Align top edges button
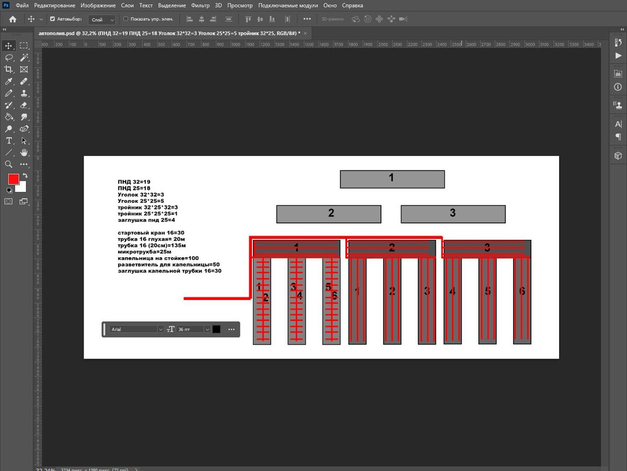 coord(248,19)
